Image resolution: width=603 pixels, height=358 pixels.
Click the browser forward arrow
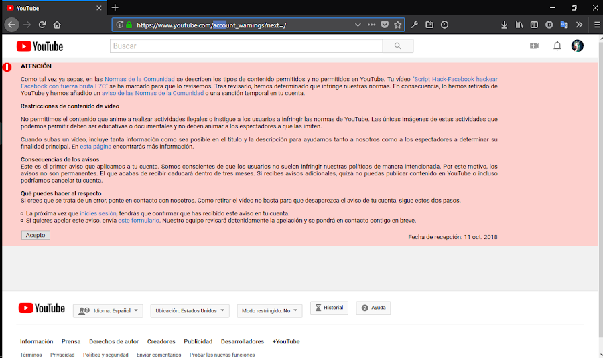tap(27, 25)
